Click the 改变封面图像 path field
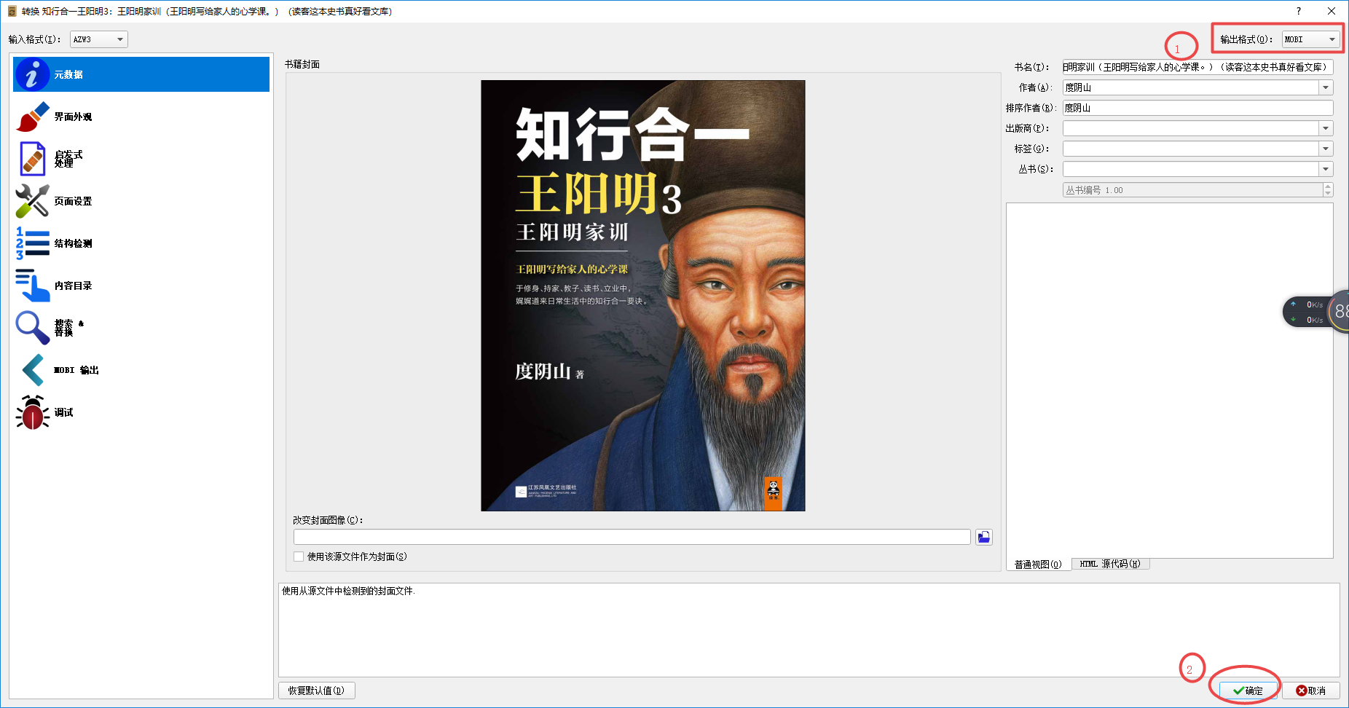This screenshot has height=708, width=1349. tap(632, 537)
